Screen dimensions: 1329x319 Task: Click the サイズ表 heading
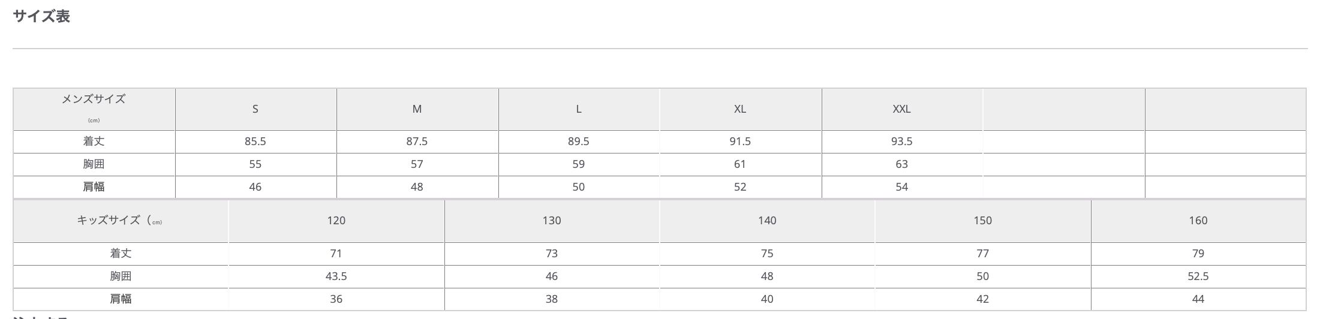[41, 16]
